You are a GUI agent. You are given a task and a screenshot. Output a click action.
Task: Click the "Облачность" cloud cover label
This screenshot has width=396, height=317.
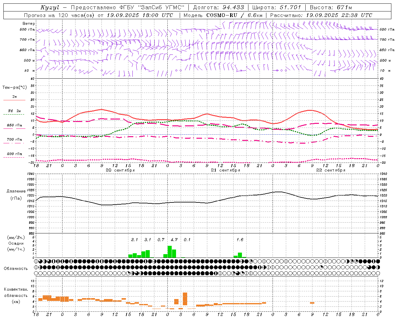click(16, 268)
